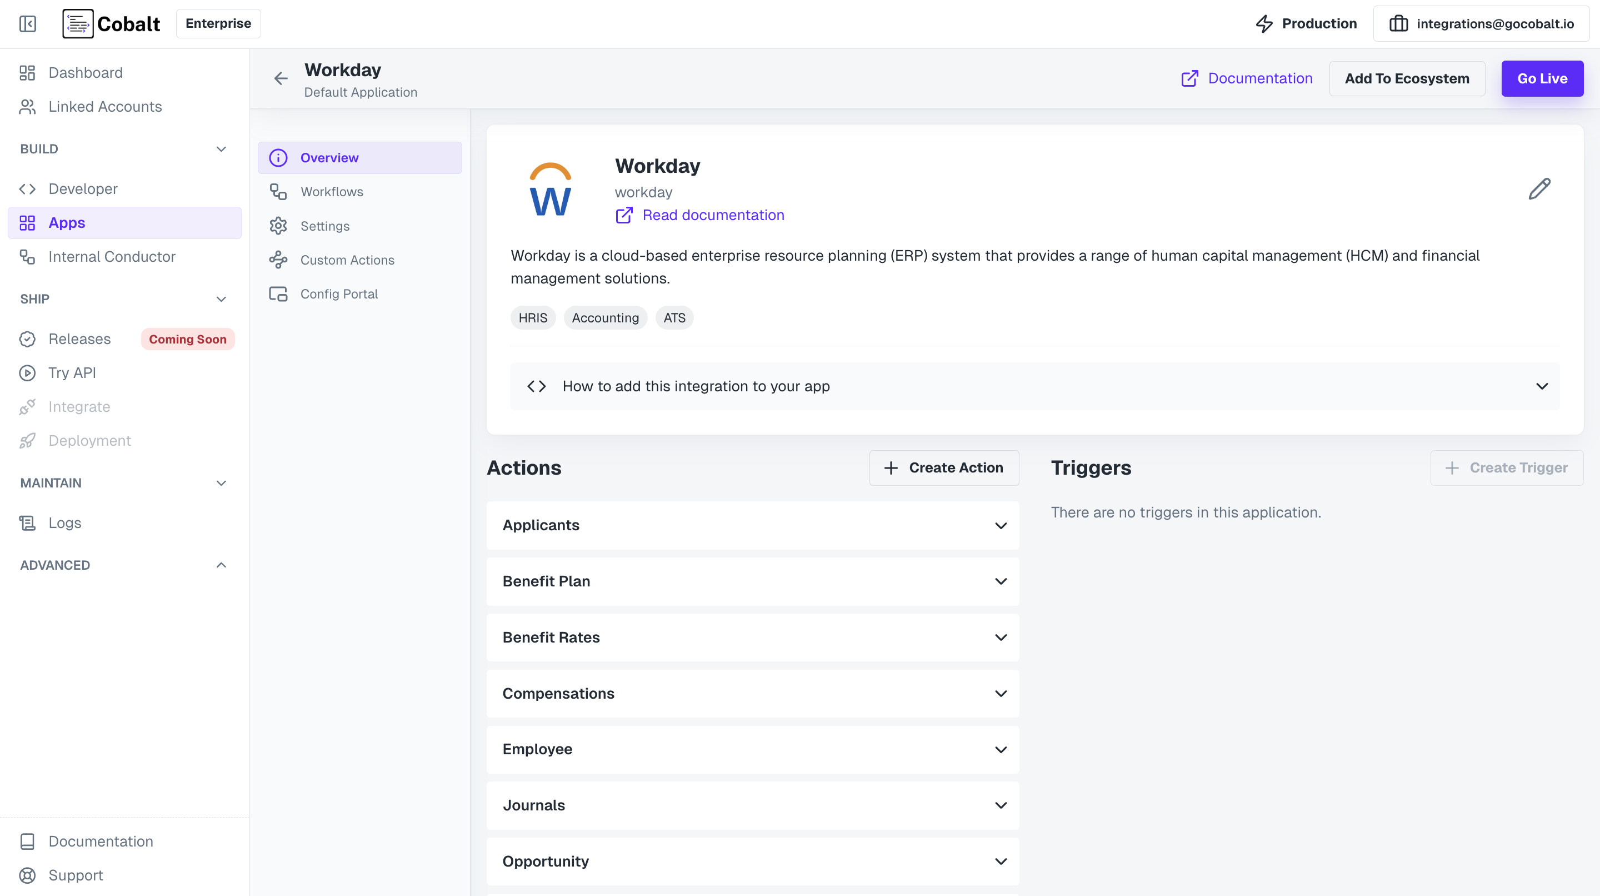This screenshot has height=896, width=1600.
Task: Open the Settings tab for Workday
Action: point(325,226)
